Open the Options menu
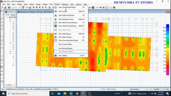The width and height of the screenshot is (171, 96). 79,4
